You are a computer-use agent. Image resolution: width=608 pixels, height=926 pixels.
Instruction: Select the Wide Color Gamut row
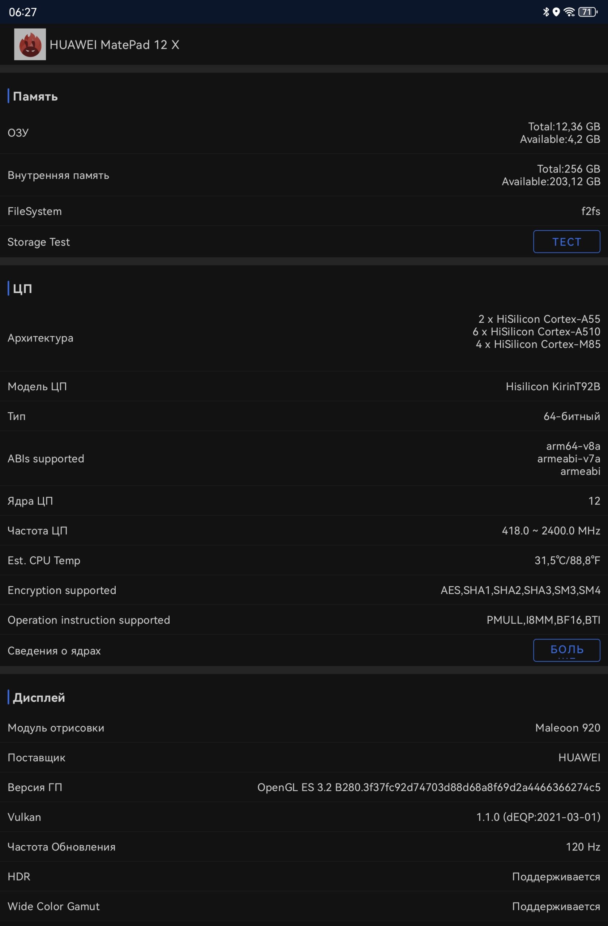click(304, 906)
